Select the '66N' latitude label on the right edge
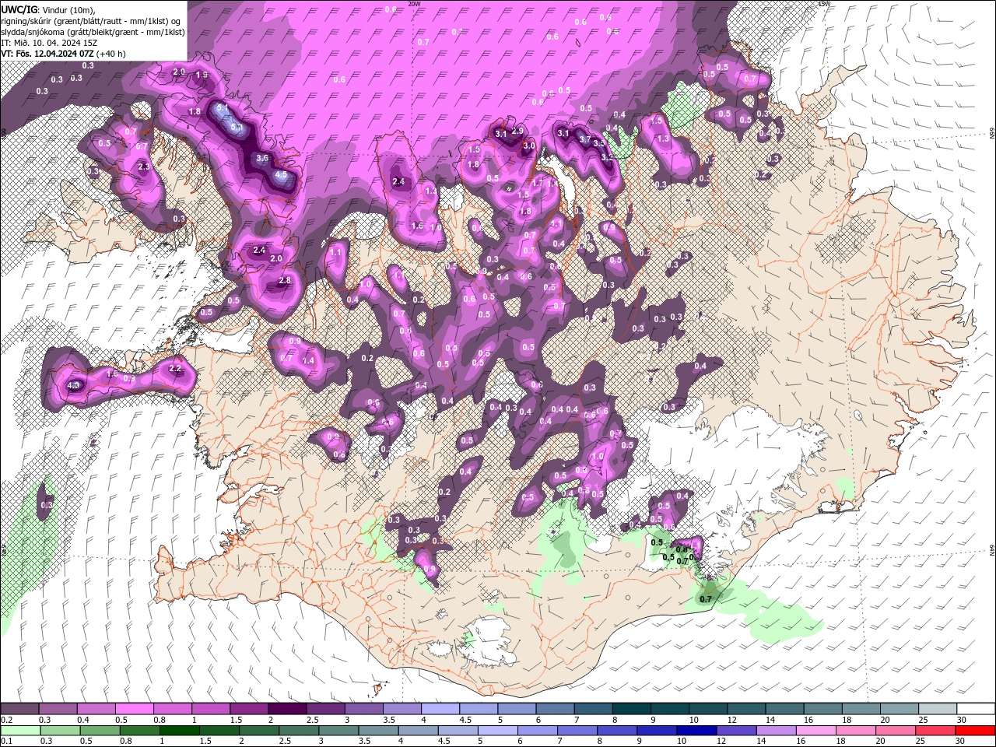 992,134
